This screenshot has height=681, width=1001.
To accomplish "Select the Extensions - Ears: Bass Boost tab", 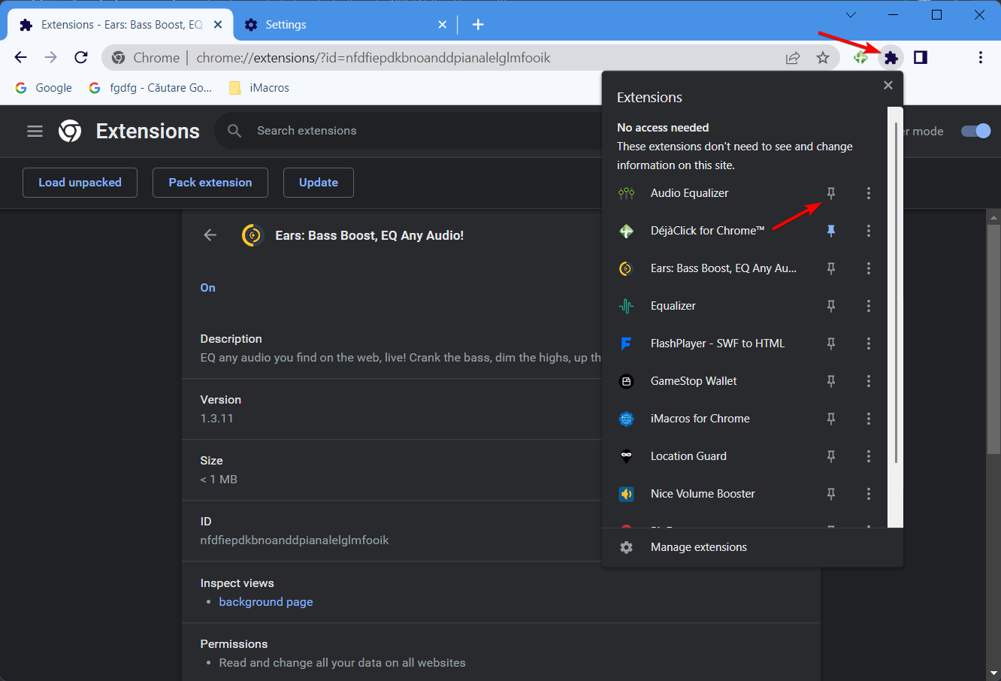I will point(120,25).
